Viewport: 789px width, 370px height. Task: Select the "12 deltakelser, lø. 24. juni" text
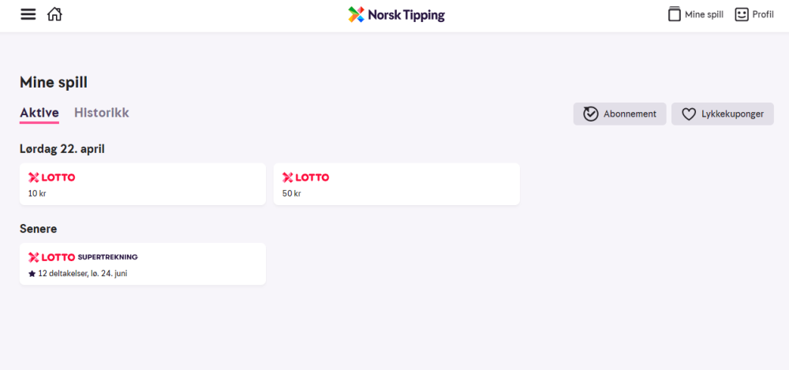pos(83,274)
